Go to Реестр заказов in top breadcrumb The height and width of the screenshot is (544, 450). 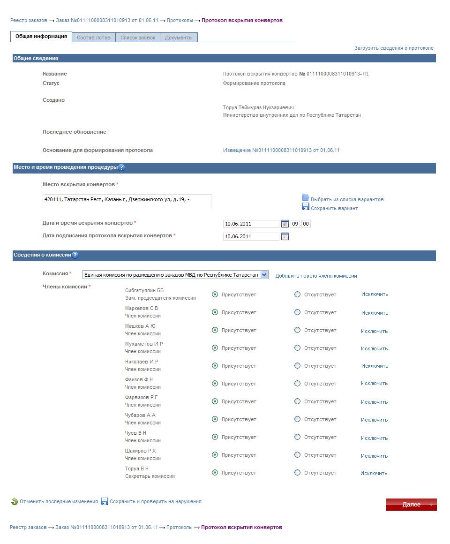[29, 21]
